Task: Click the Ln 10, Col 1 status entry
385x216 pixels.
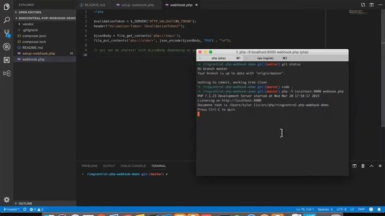Action: click(x=305, y=209)
